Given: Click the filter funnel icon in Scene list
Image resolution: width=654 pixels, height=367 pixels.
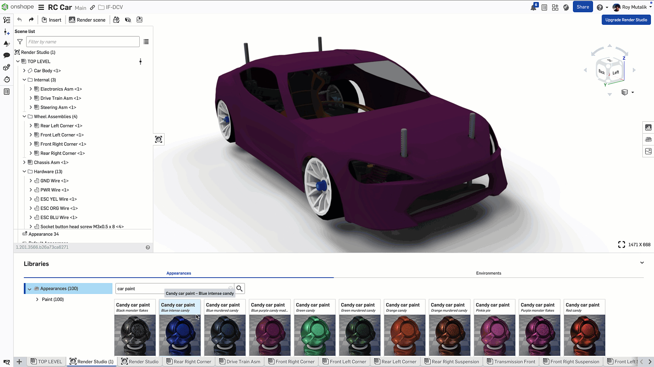Looking at the screenshot, I should (x=20, y=42).
